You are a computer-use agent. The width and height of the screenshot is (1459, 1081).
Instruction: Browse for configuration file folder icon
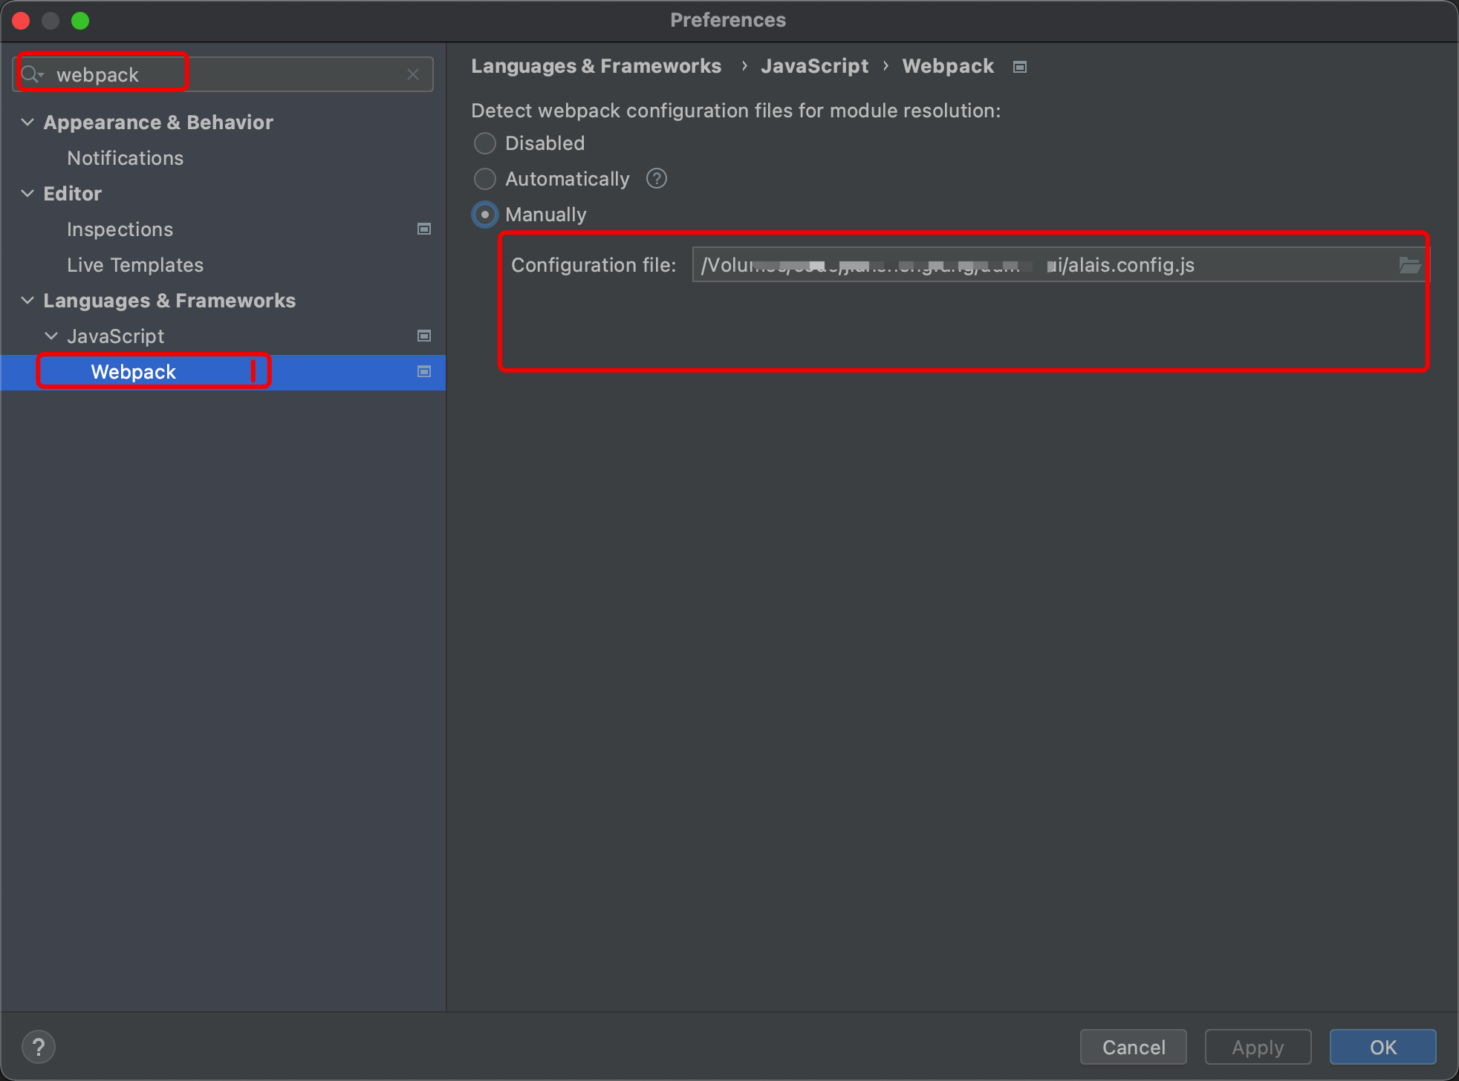click(1409, 265)
